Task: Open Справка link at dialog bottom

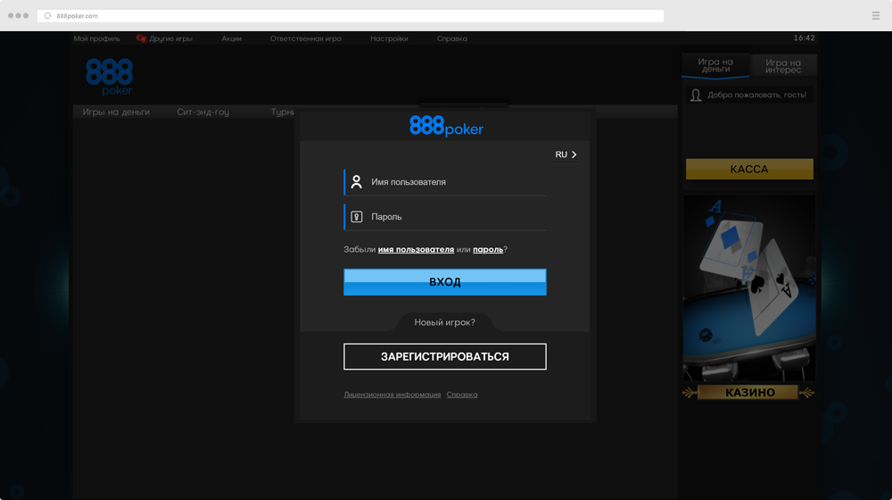Action: pos(462,395)
